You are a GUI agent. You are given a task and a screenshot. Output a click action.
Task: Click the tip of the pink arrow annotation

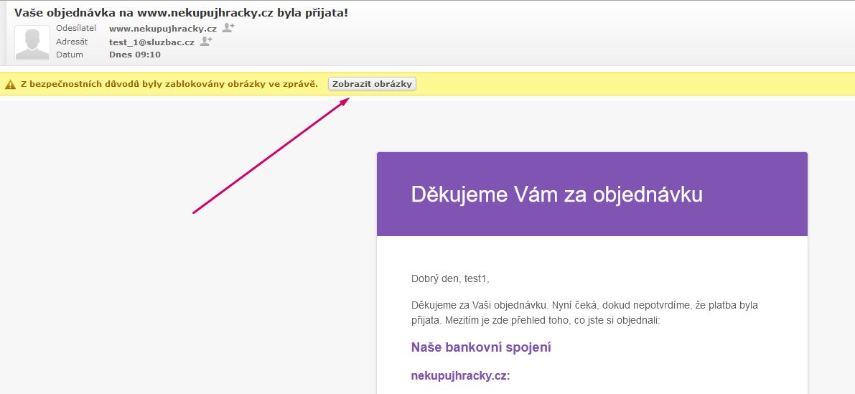[x=348, y=99]
